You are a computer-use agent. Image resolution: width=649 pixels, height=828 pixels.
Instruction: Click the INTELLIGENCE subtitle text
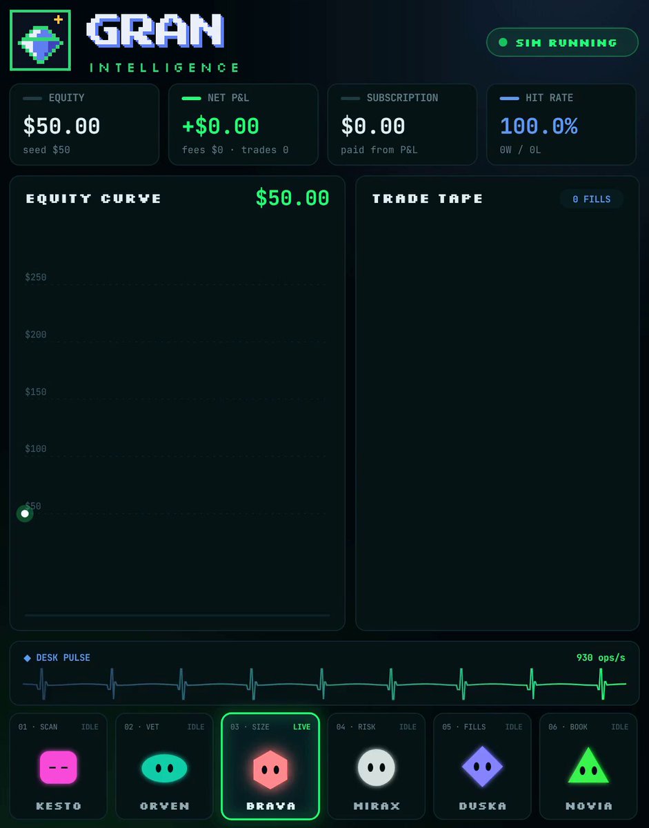(164, 68)
